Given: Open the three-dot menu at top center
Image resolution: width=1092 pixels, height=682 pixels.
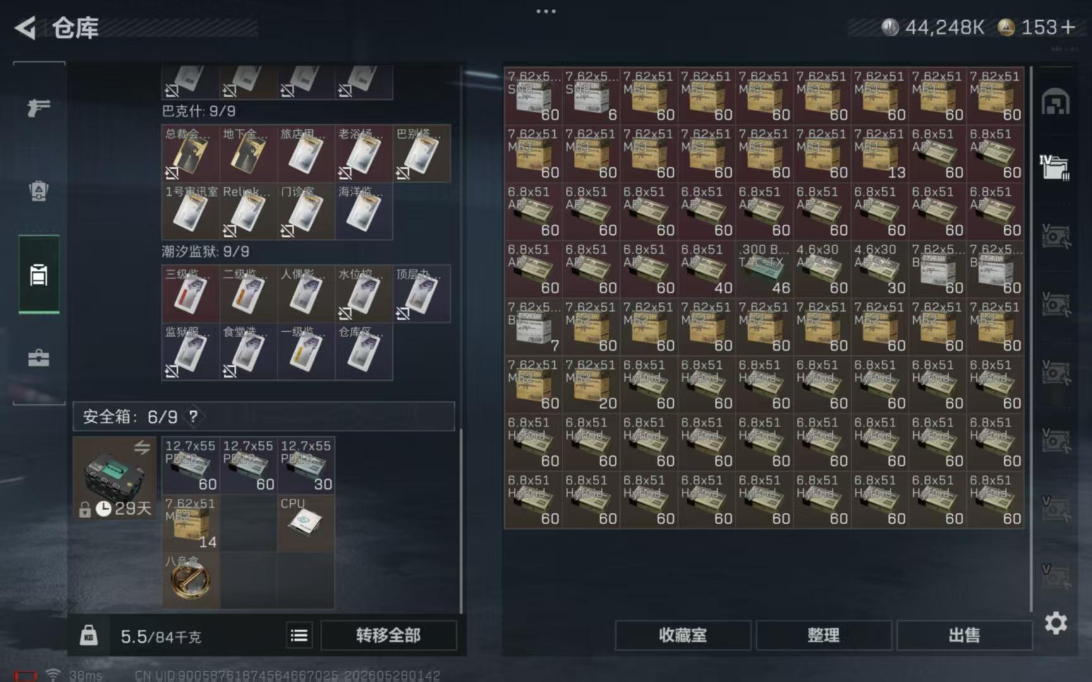Looking at the screenshot, I should coord(546,11).
